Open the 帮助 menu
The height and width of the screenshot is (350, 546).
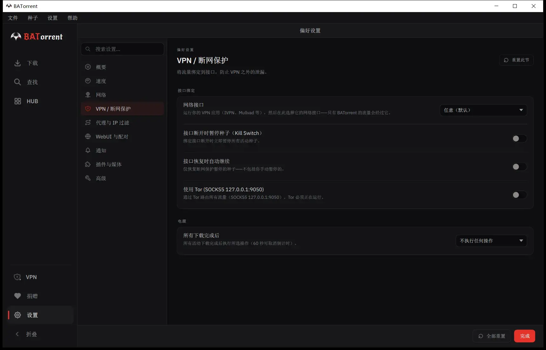point(72,18)
